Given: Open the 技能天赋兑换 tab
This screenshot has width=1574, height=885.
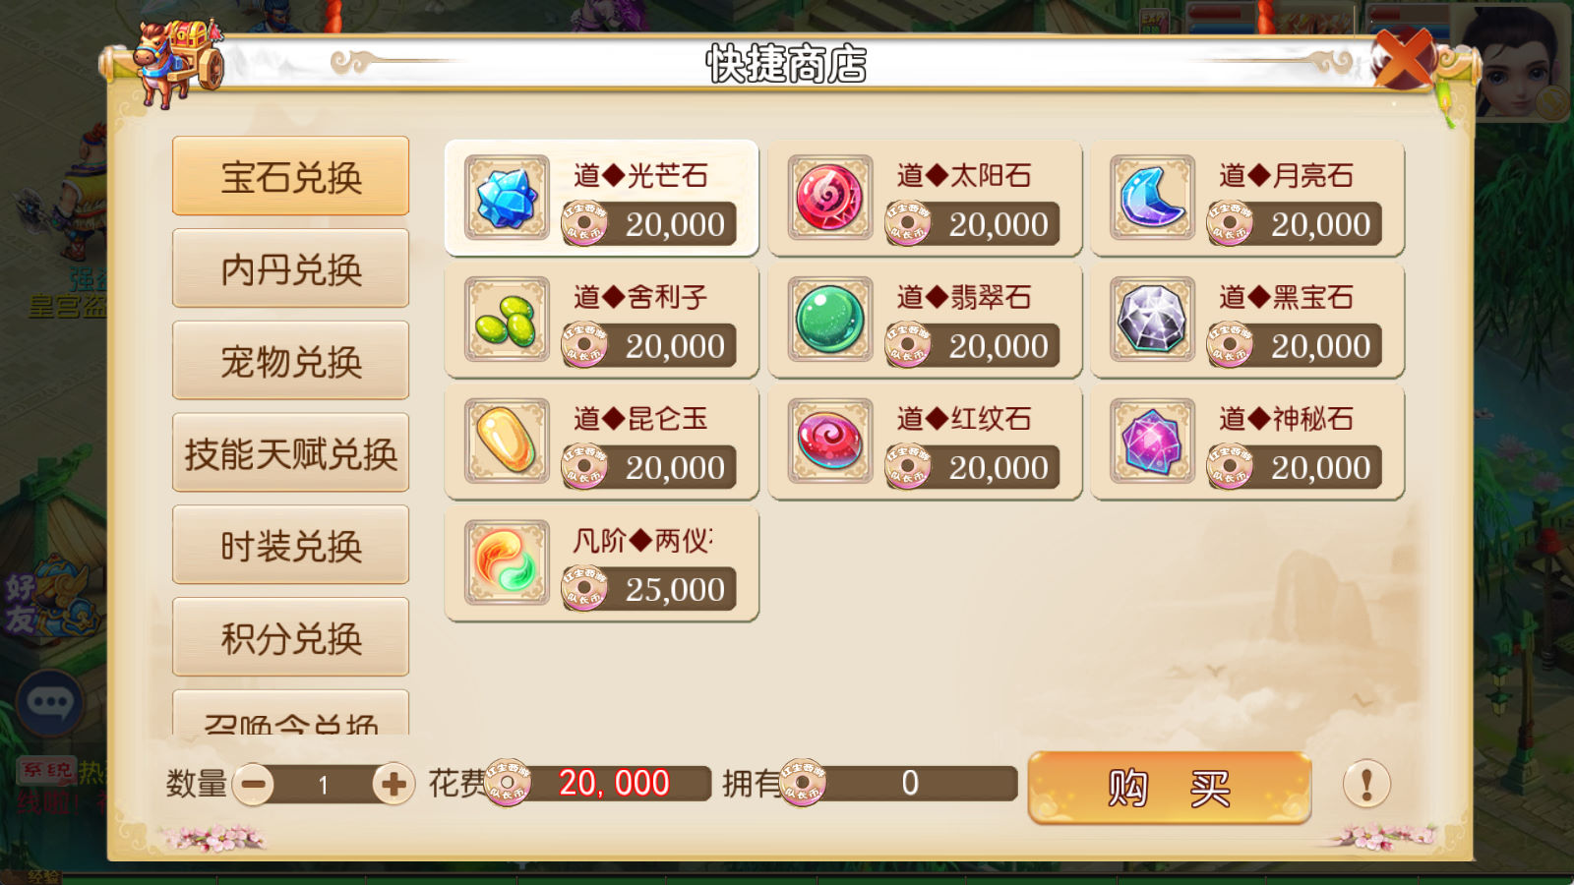Looking at the screenshot, I should (x=291, y=453).
